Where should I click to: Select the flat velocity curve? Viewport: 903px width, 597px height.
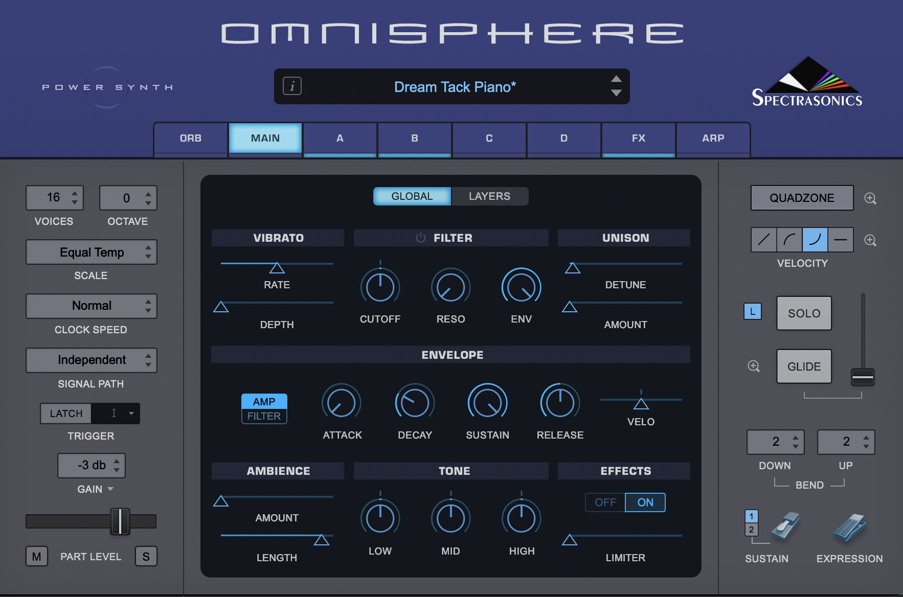pyautogui.click(x=841, y=240)
